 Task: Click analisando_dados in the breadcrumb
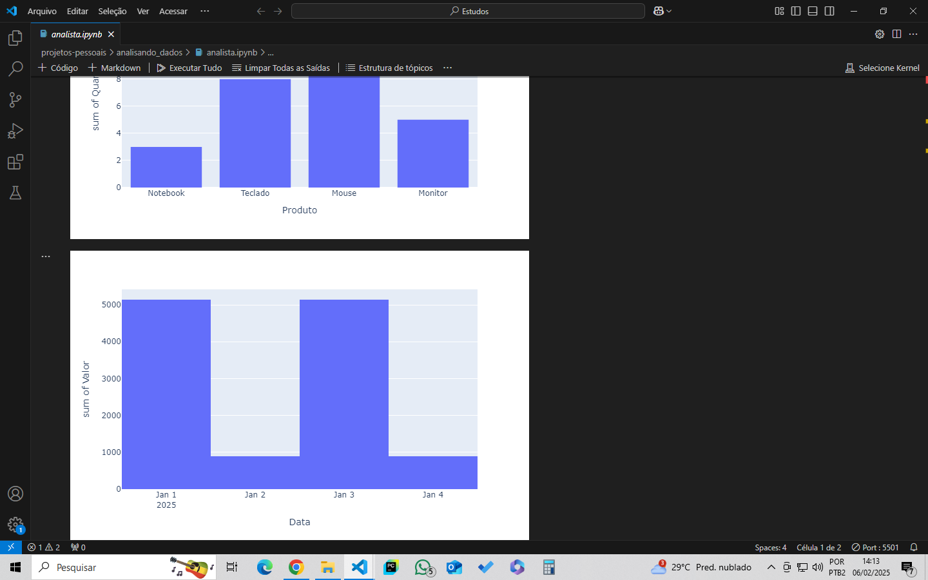pyautogui.click(x=150, y=52)
